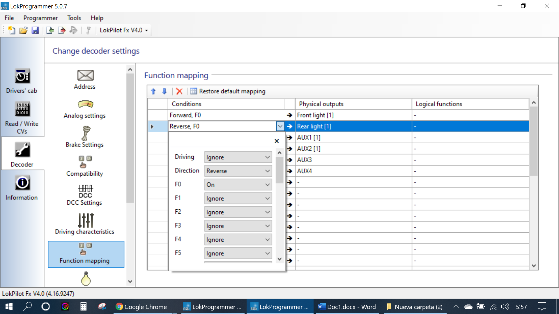Open the F4 condition dropdown
Image resolution: width=559 pixels, height=314 pixels.
pos(238,240)
